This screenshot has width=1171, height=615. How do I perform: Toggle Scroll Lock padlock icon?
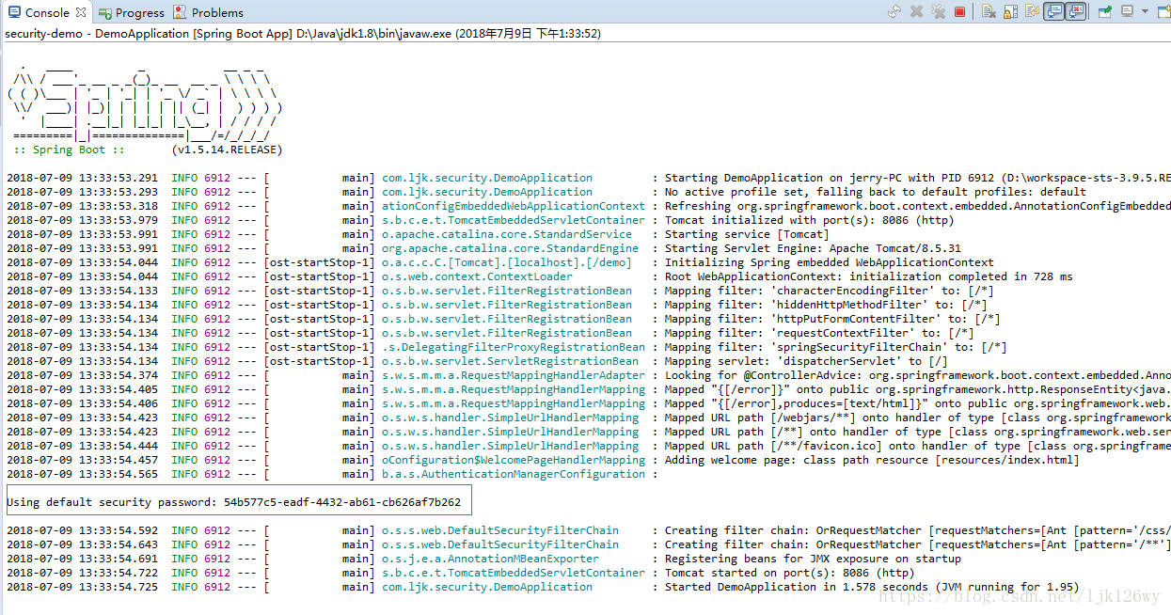1010,12
